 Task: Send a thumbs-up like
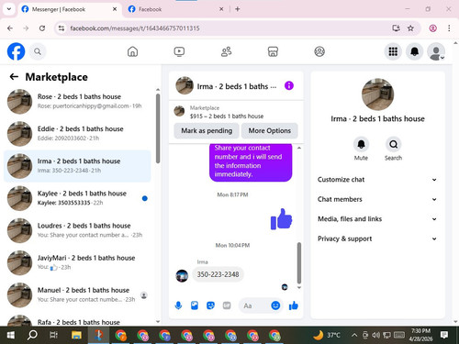point(294,305)
